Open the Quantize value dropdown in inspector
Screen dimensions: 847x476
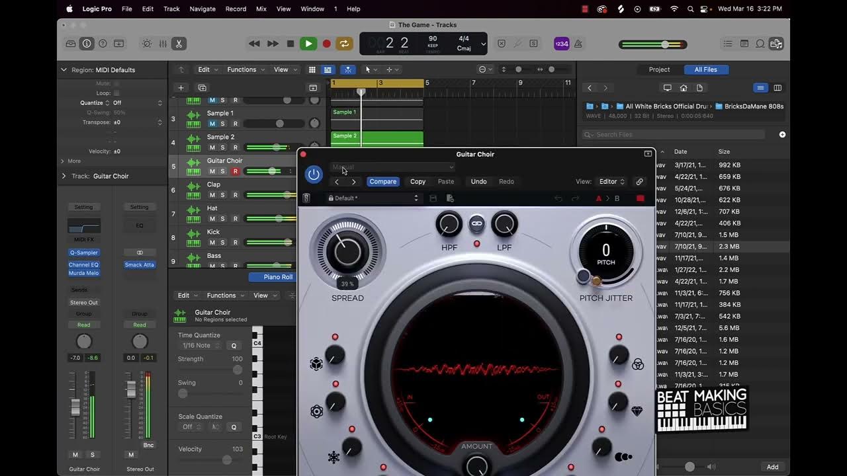coord(137,103)
